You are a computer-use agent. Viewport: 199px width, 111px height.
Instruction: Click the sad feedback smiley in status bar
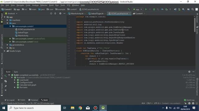click(x=193, y=103)
